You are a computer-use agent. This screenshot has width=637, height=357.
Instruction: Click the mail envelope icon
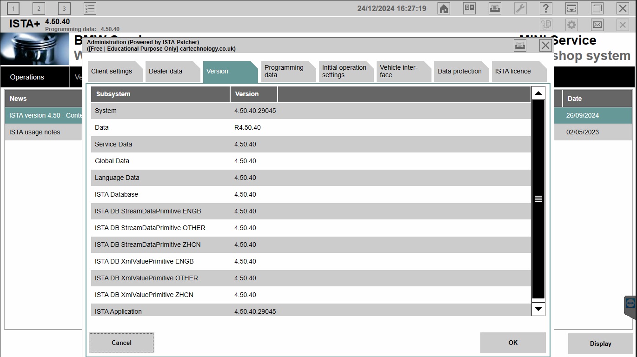(x=597, y=25)
